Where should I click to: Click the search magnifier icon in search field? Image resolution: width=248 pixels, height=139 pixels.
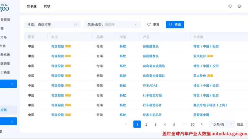pyautogui.click(x=75, y=24)
